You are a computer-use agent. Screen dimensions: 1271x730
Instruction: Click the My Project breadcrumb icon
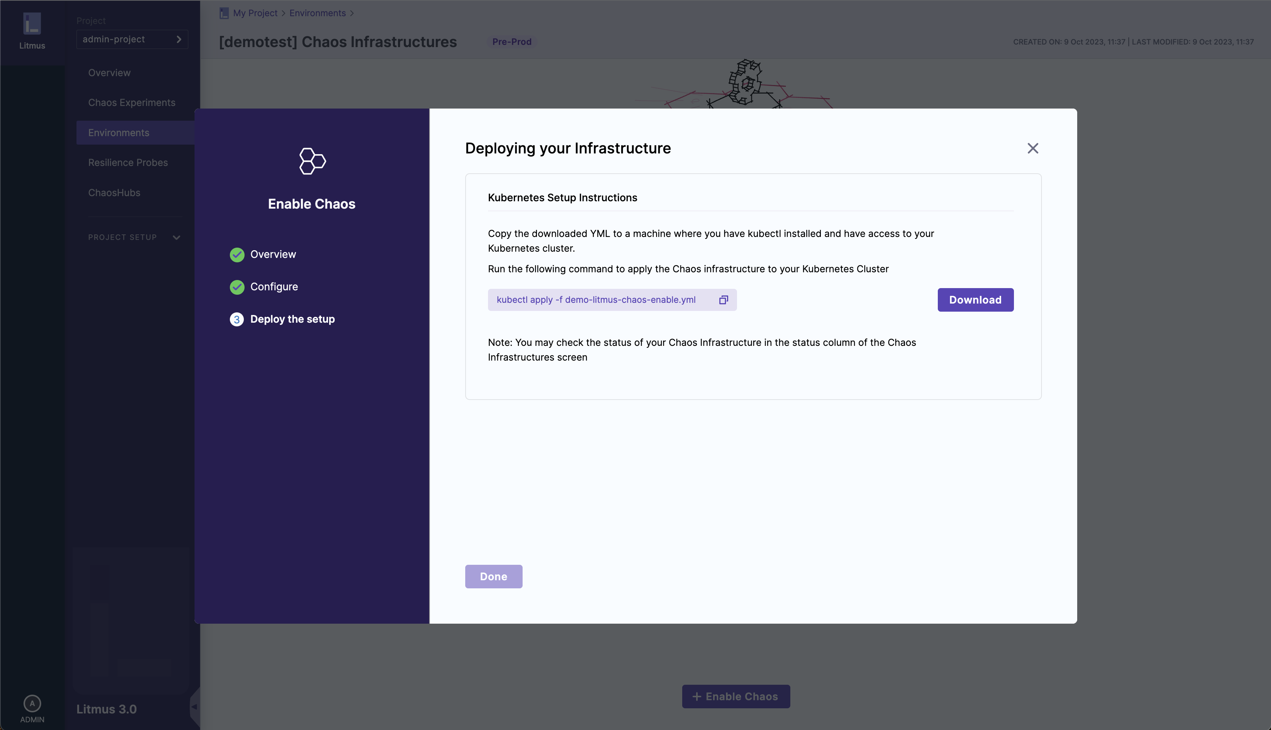pos(224,13)
